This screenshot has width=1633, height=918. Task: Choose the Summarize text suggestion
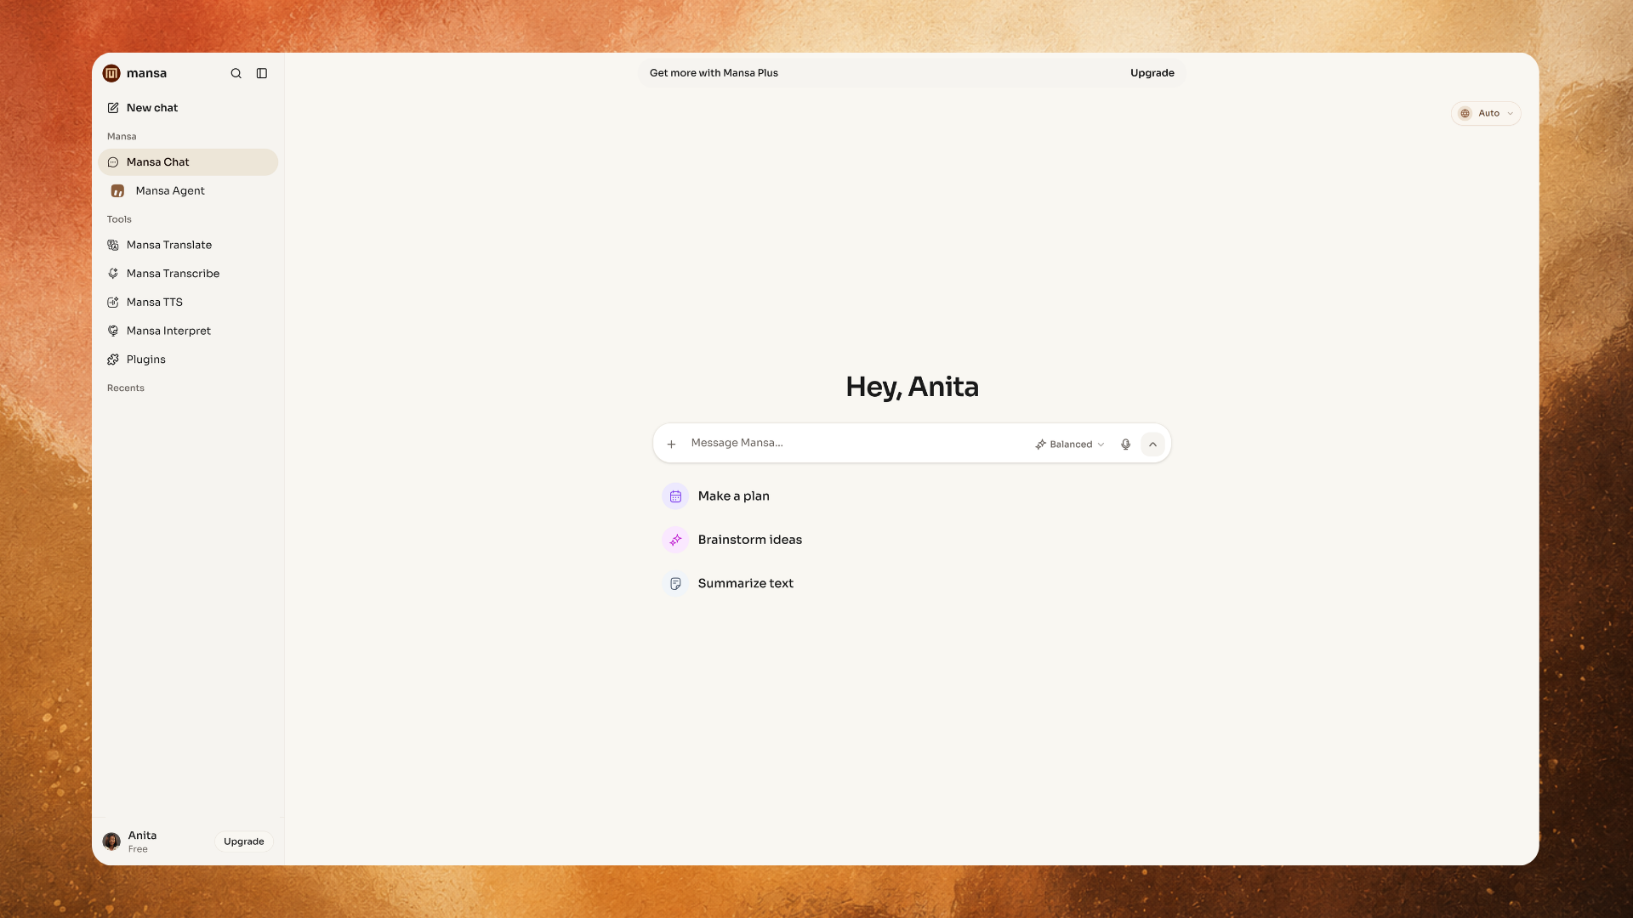pos(728,584)
